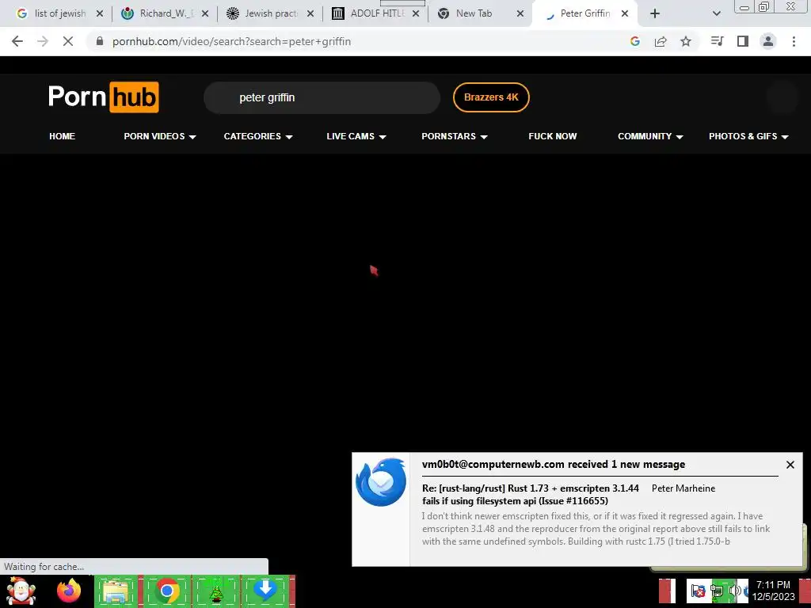Click the notification message body preview text

click(x=596, y=529)
